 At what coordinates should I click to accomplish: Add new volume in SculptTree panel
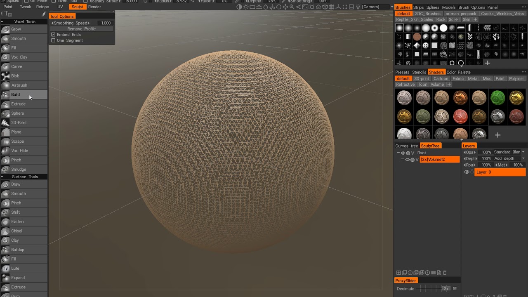point(398,273)
